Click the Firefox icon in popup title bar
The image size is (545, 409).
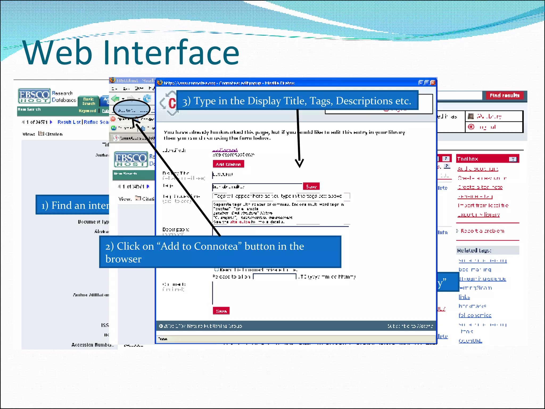(x=160, y=83)
